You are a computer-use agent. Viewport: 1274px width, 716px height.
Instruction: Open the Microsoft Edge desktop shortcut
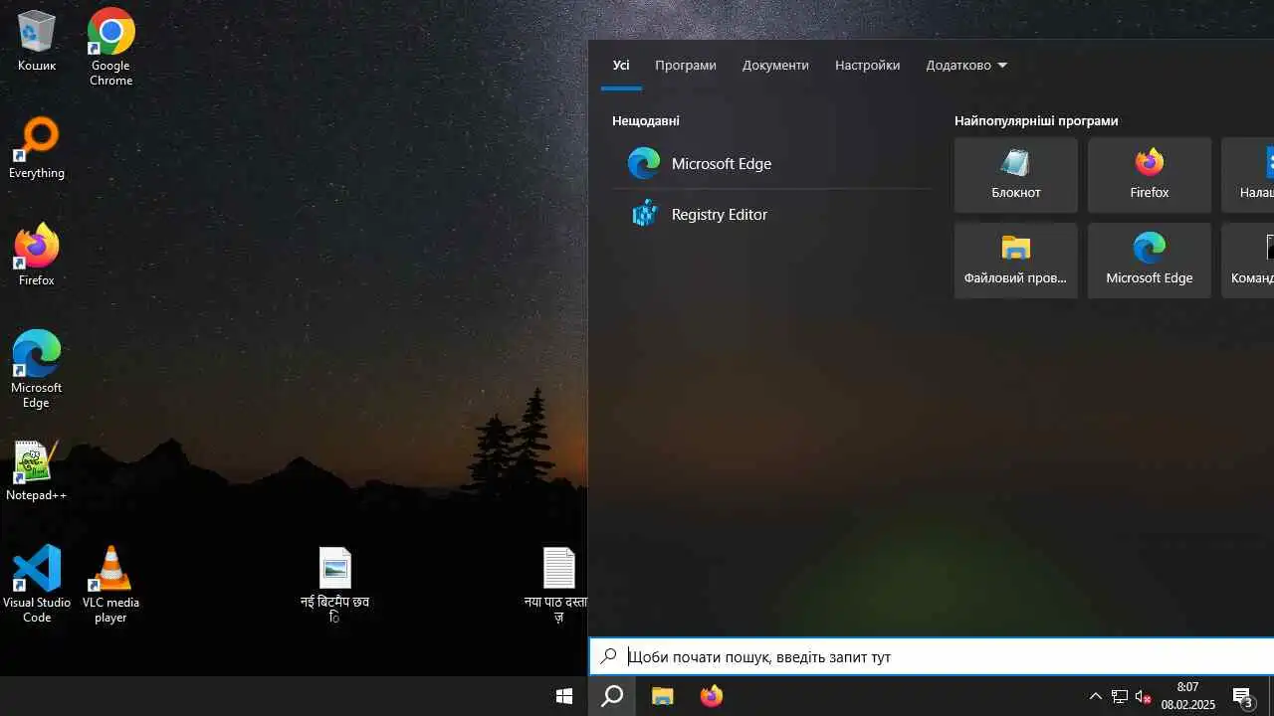pyautogui.click(x=37, y=370)
